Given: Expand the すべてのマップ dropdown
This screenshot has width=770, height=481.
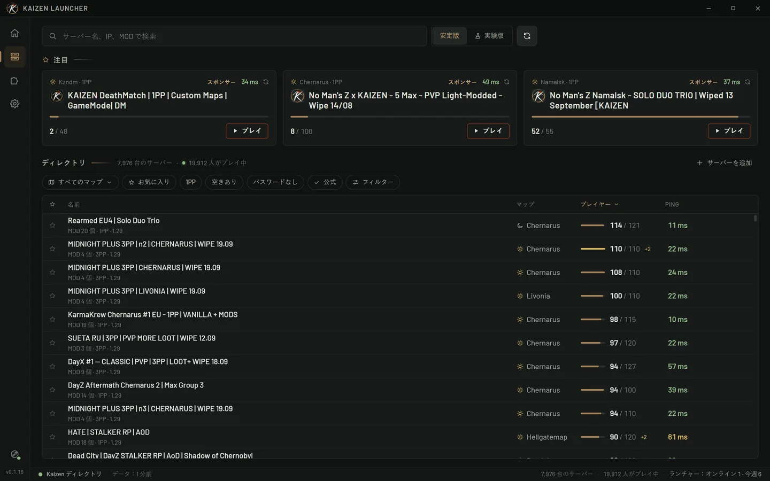Looking at the screenshot, I should (80, 182).
